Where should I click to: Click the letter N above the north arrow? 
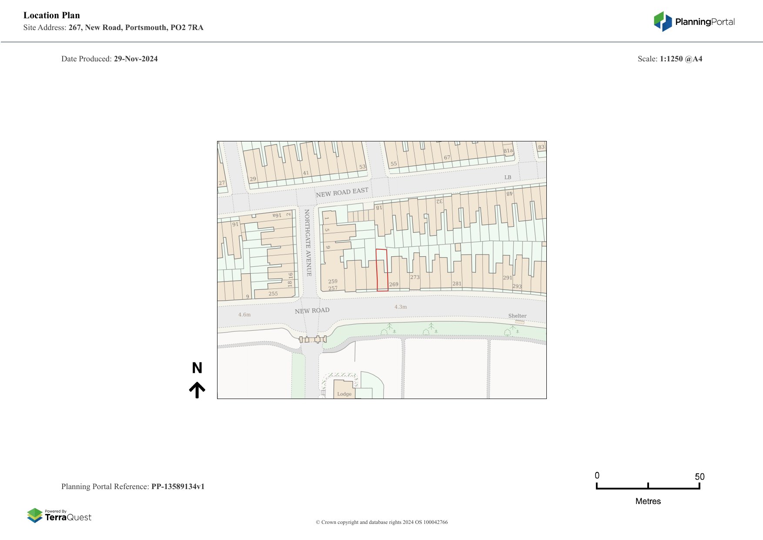[197, 368]
